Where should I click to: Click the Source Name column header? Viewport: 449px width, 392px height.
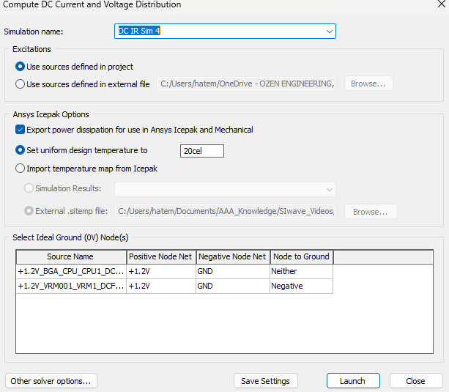(x=70, y=256)
